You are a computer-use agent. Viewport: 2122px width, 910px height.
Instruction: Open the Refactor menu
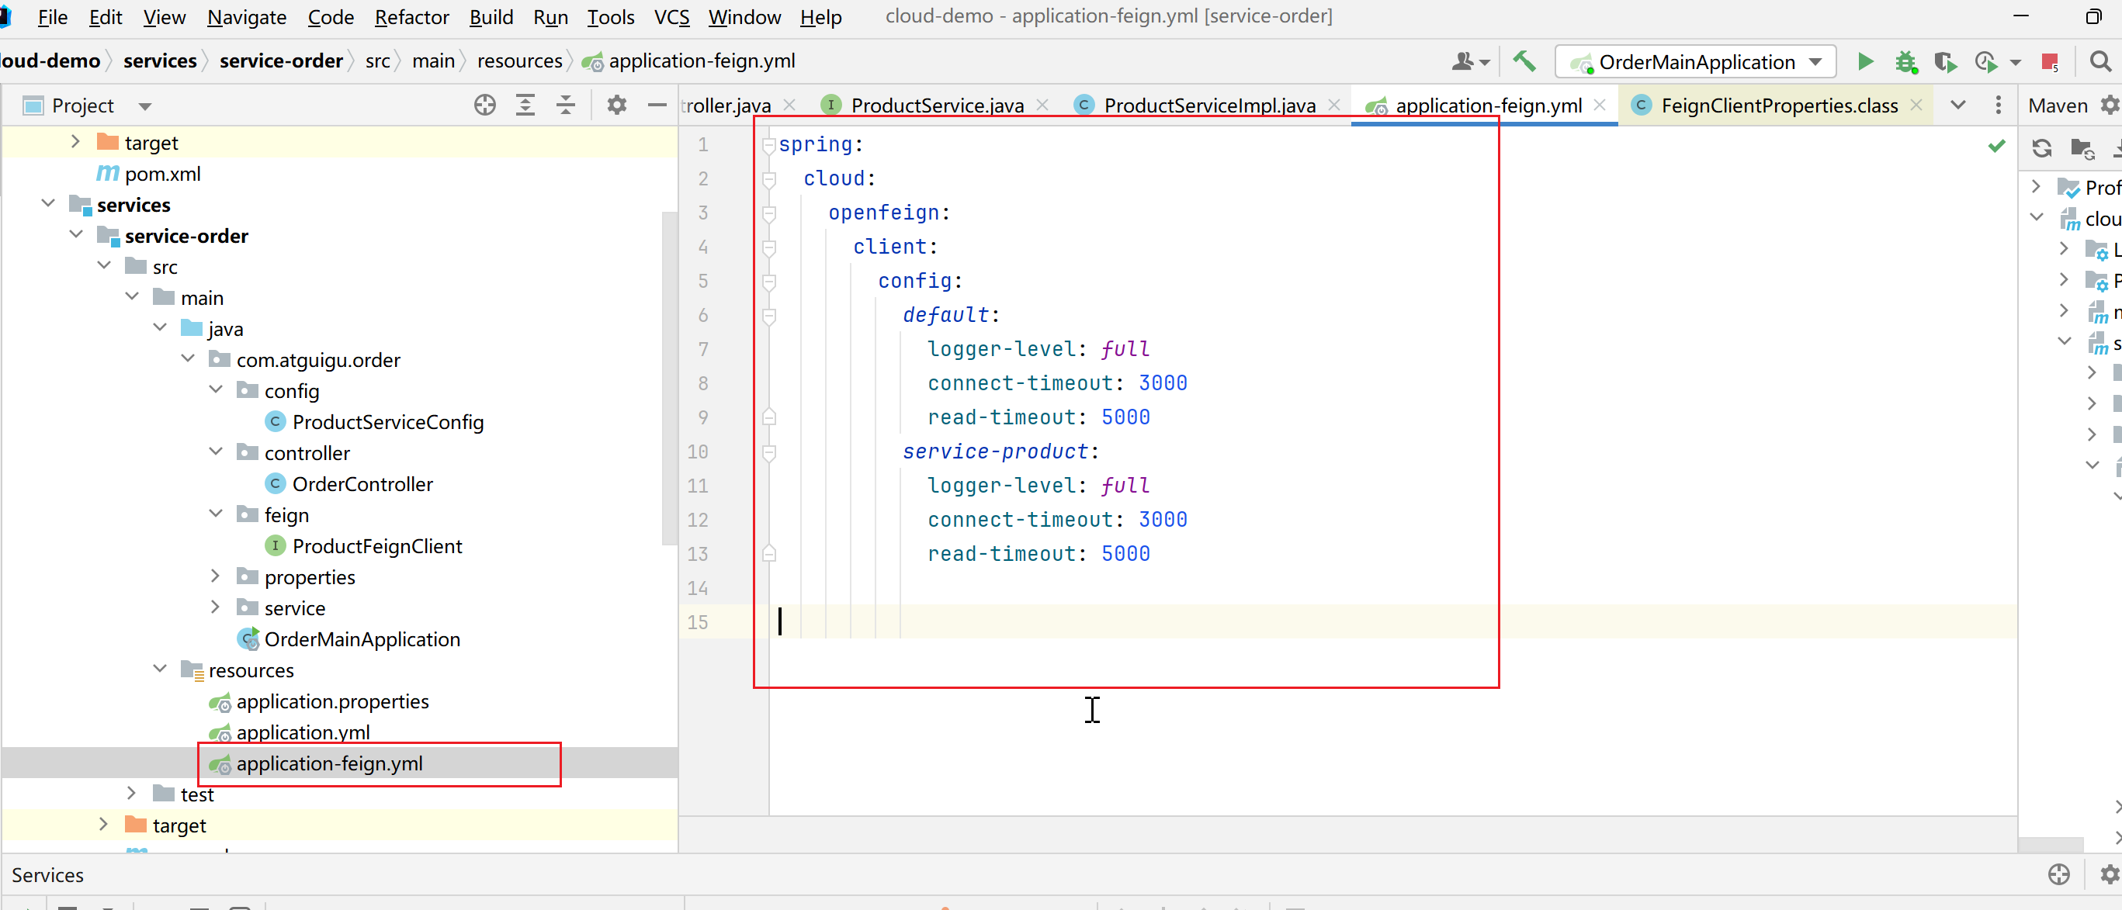coord(411,16)
